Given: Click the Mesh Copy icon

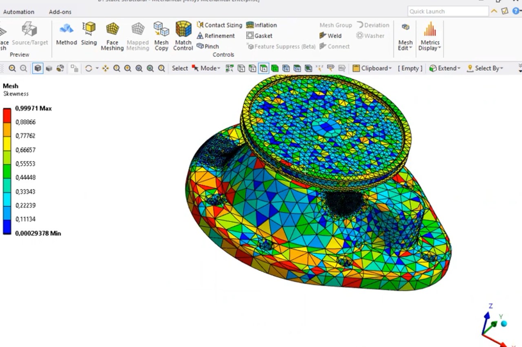Looking at the screenshot, I should [x=161, y=36].
